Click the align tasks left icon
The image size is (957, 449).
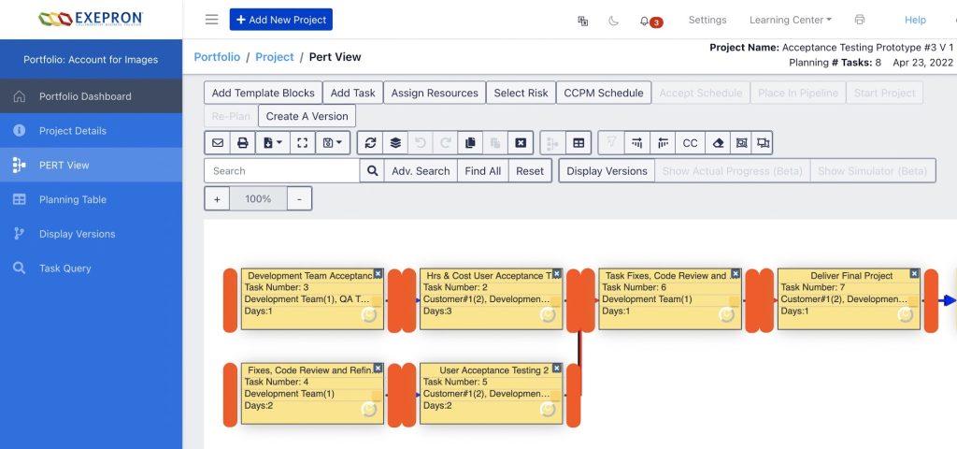(663, 143)
